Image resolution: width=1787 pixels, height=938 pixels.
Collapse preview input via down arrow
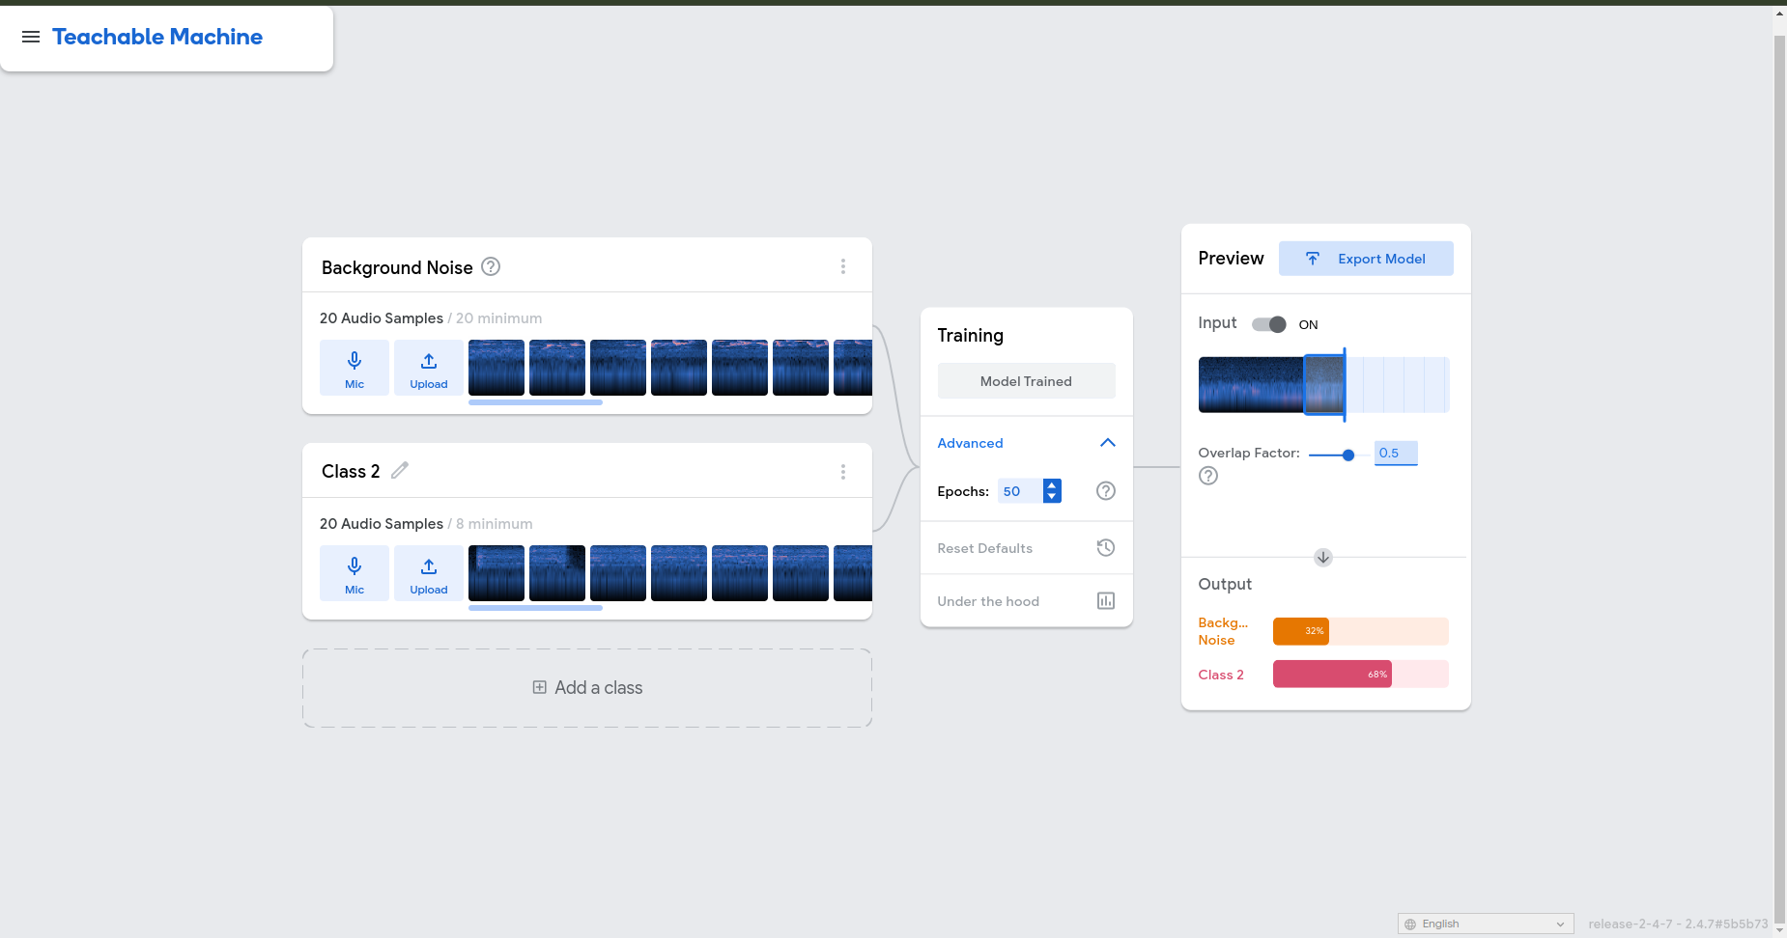click(1323, 558)
